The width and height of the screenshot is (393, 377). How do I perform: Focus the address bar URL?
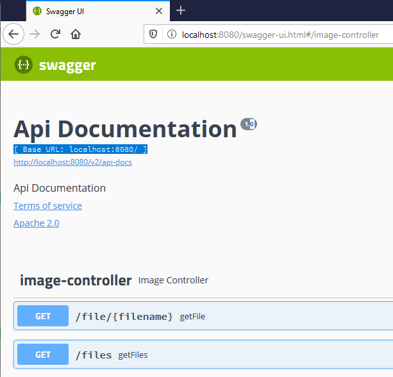tap(280, 35)
